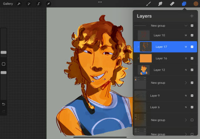The width and height of the screenshot is (200, 139).
Task: Hide Layer 10 visibility checkbox
Action: [x=192, y=35]
